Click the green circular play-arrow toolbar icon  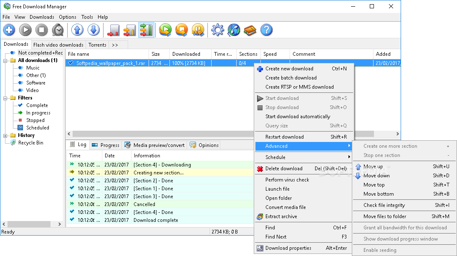pyautogui.click(x=165, y=30)
